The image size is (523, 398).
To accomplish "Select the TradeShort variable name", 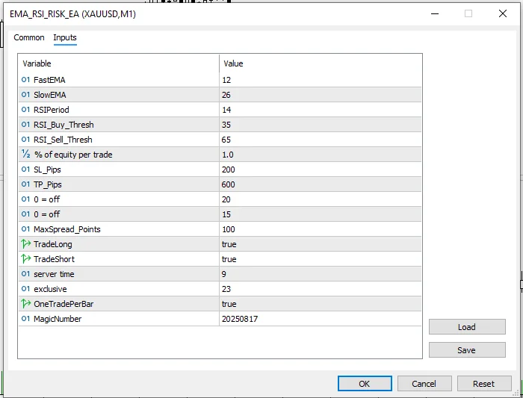I will [54, 259].
